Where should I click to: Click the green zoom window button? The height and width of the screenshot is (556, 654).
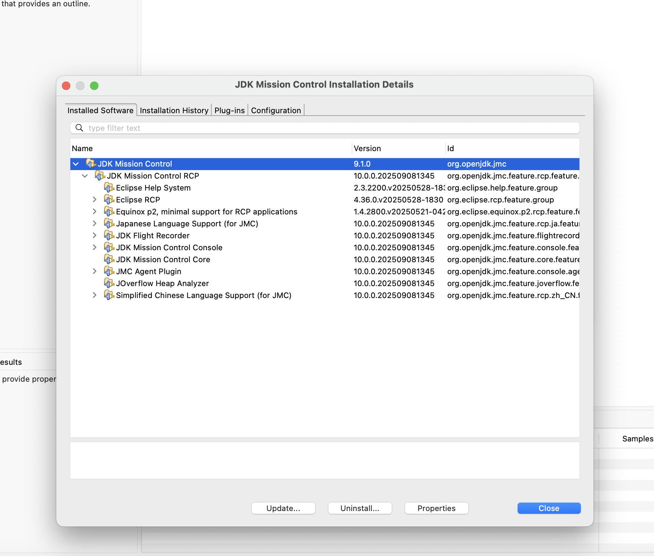94,86
